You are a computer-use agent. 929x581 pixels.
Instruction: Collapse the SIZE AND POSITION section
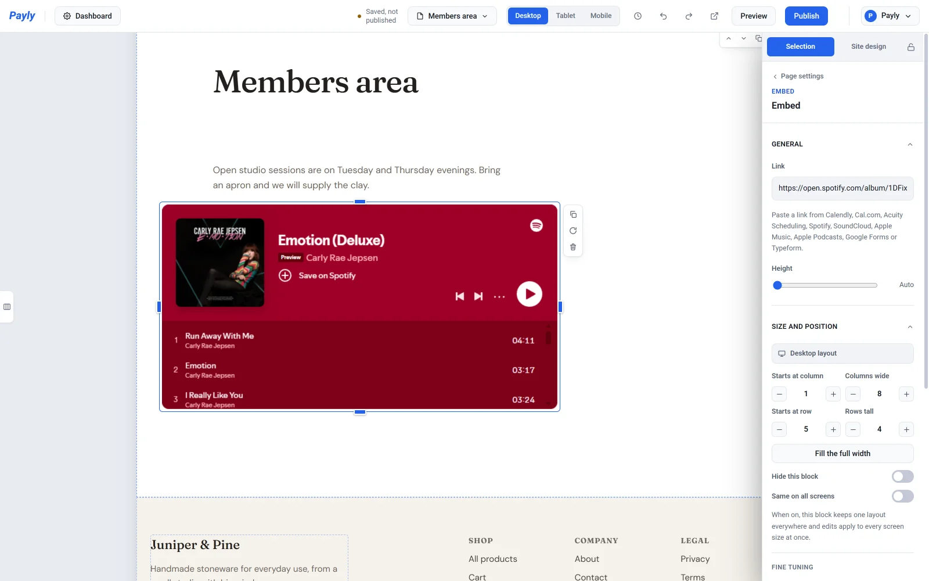coord(910,327)
